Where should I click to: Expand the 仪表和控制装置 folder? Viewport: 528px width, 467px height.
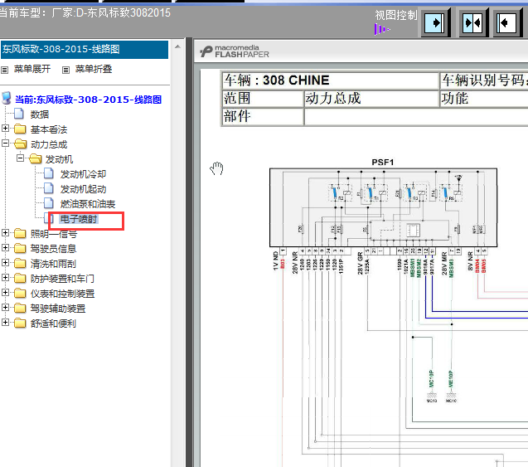[x=5, y=292]
